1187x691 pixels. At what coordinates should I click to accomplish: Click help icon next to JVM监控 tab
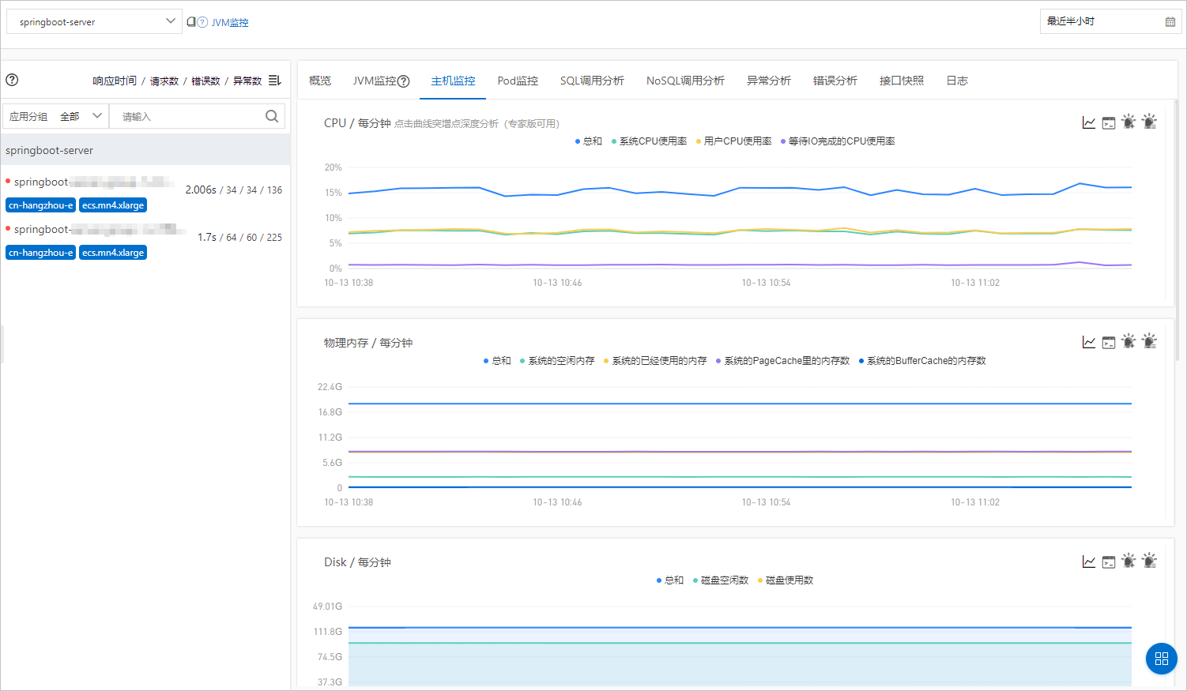click(403, 81)
